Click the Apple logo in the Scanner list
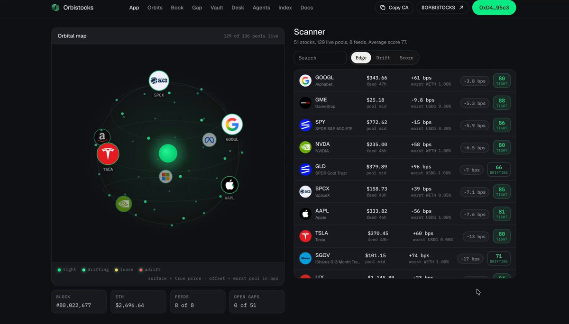Image resolution: width=569 pixels, height=324 pixels. (305, 214)
